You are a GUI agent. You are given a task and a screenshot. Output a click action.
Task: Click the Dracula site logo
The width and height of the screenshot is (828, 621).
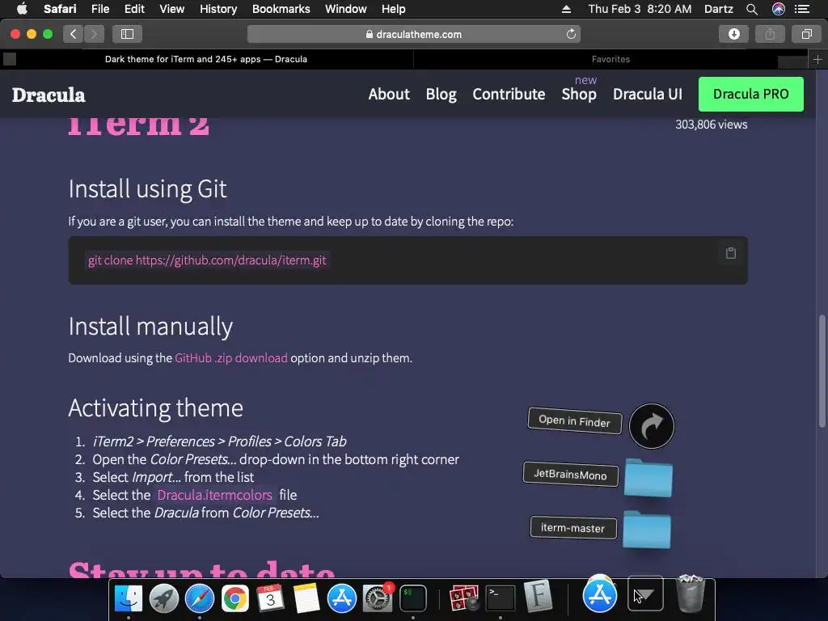(49, 95)
